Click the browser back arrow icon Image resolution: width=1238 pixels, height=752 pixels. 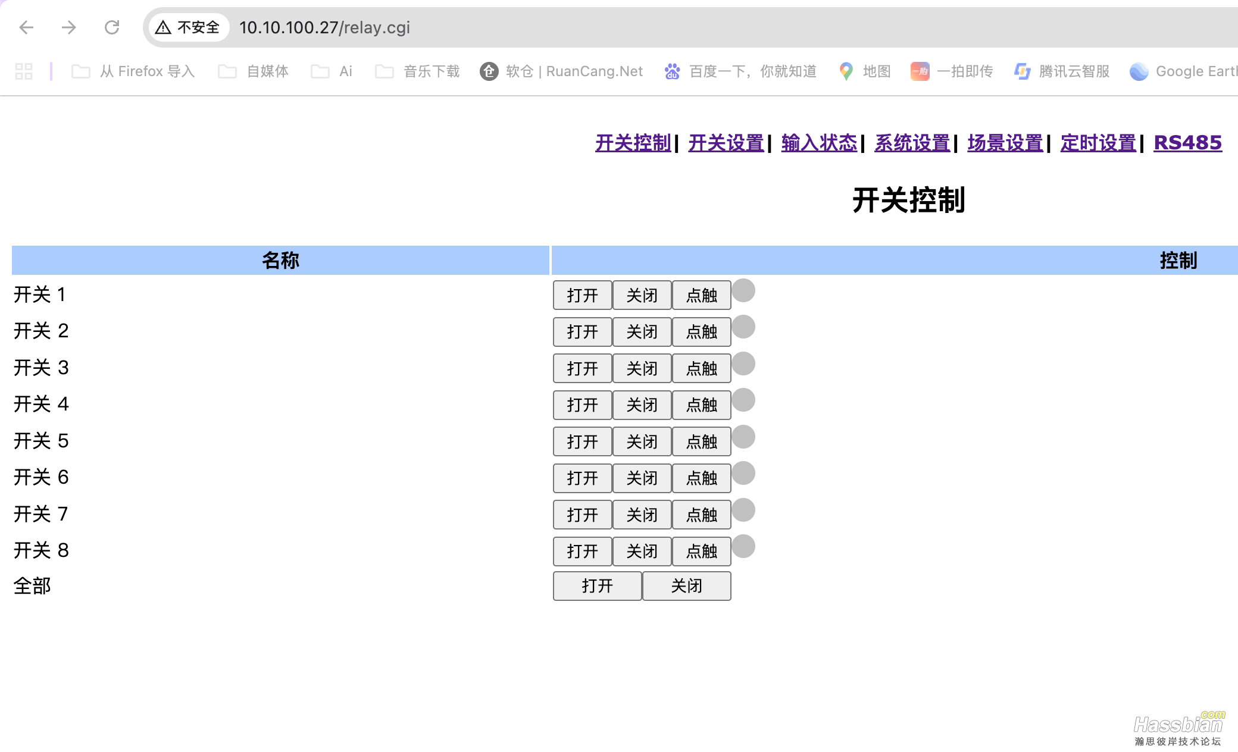coord(26,27)
